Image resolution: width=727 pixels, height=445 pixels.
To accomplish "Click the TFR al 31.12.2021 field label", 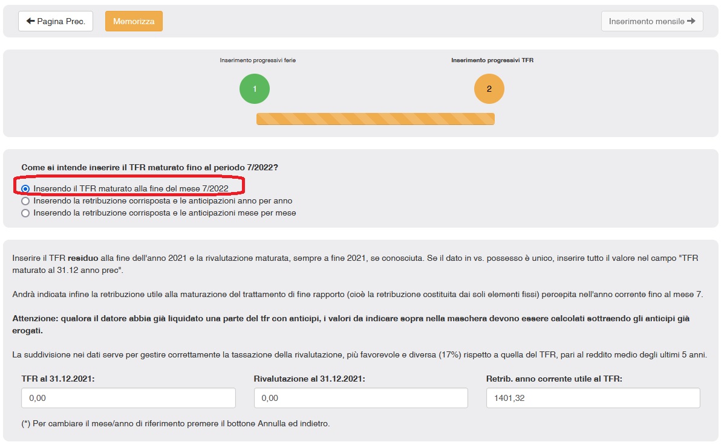I will (58, 379).
